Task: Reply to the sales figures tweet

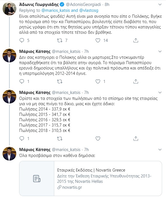Action: click(x=22, y=139)
